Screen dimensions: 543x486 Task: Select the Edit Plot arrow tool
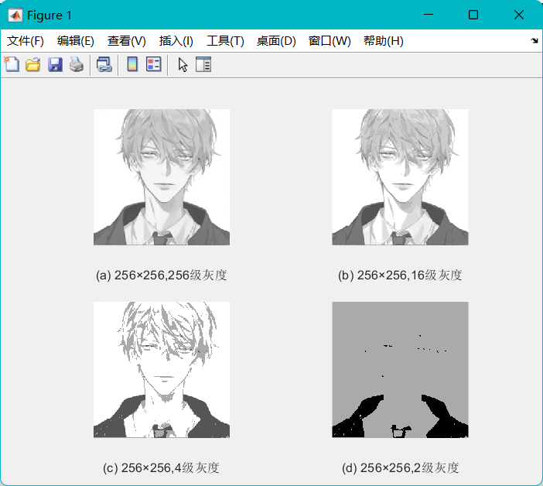[x=183, y=65]
